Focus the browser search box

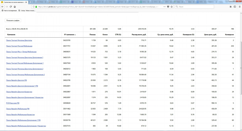pyautogui.click(x=195, y=7)
